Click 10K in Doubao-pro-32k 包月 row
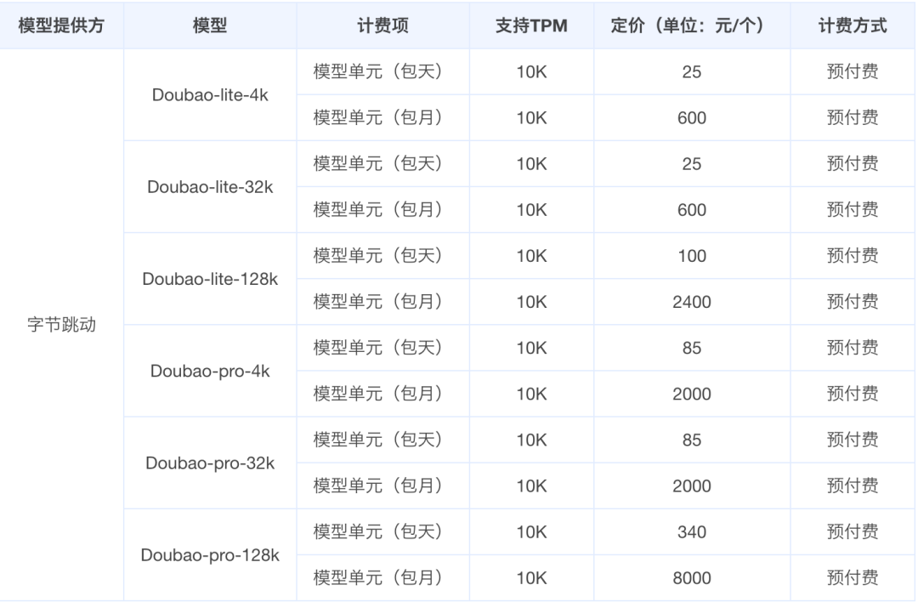Image resolution: width=918 pixels, height=602 pixels. point(531,486)
